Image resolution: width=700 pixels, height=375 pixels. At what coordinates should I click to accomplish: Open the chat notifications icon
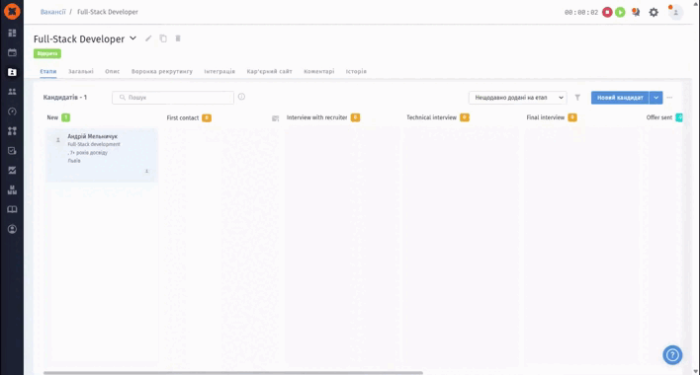(636, 13)
